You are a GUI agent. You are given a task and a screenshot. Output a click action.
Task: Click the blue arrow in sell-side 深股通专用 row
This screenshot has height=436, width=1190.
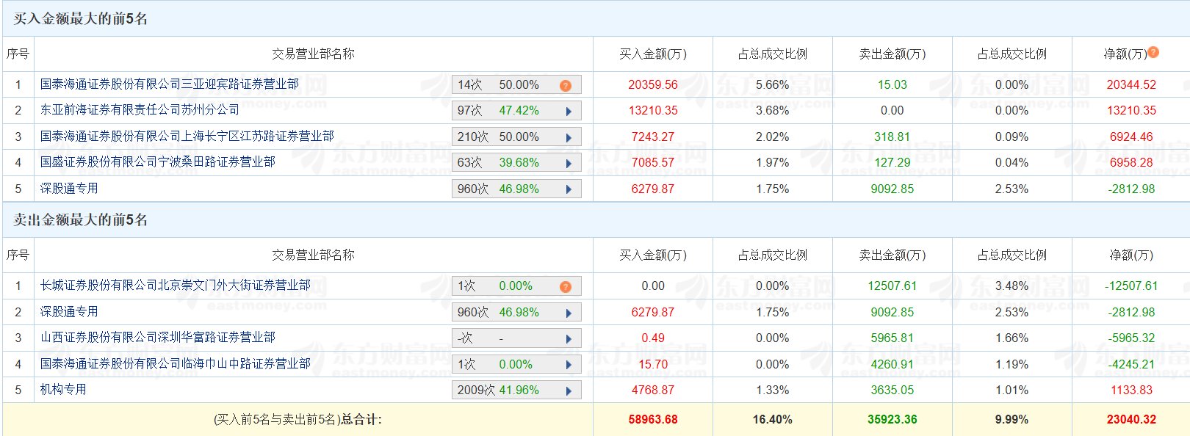(569, 313)
